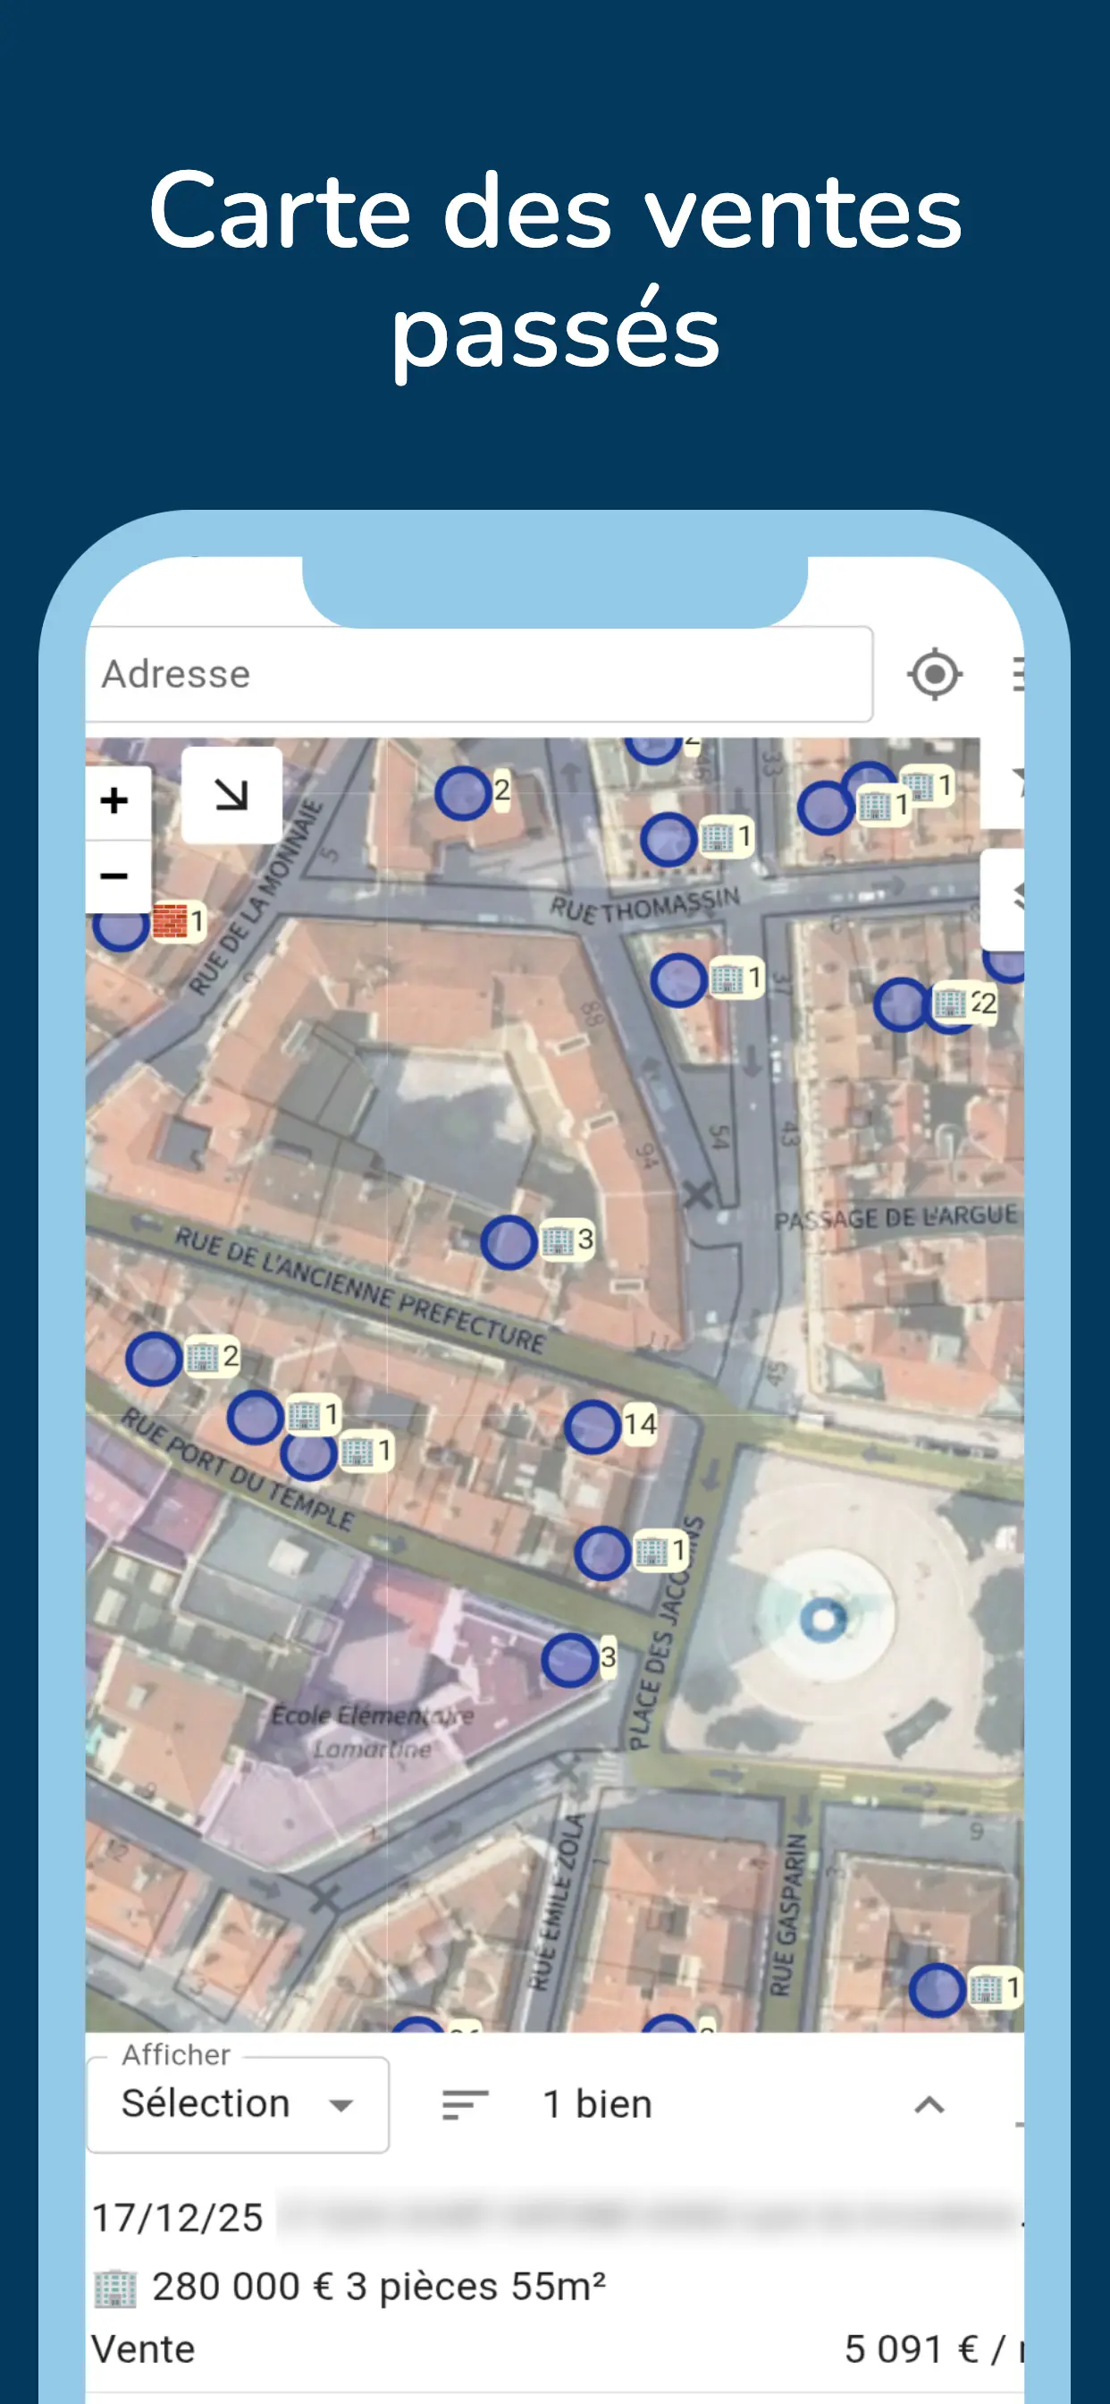Viewport: 1110px width, 2404px height.
Task: Click the '1 bien' results count
Action: click(597, 2104)
